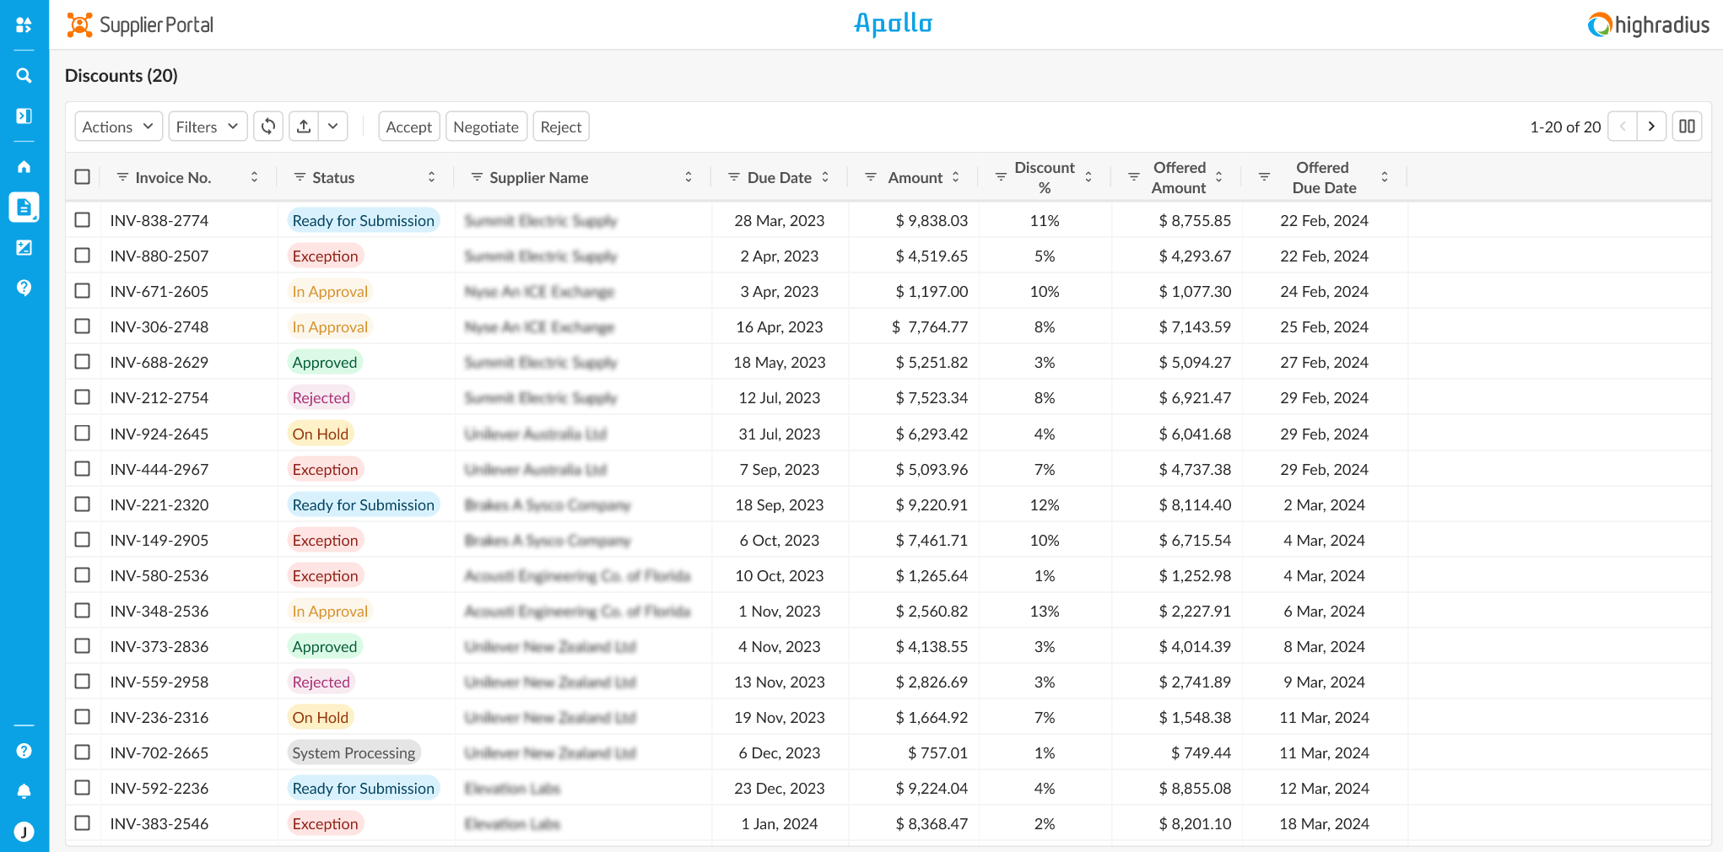1723x852 pixels.
Task: Check the box for INV-880-2507
Action: pyautogui.click(x=82, y=256)
